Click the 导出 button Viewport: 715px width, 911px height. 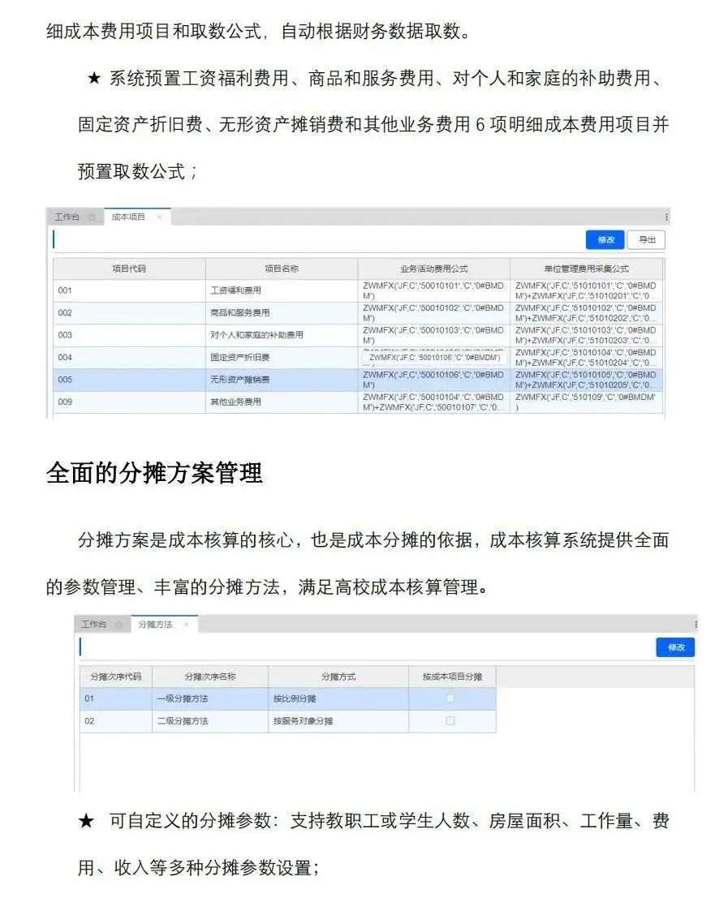click(x=646, y=239)
